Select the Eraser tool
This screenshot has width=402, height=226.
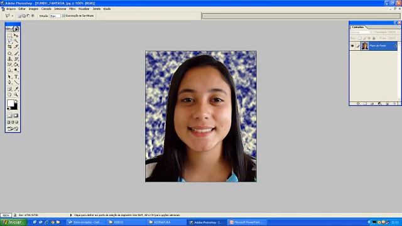click(10, 65)
